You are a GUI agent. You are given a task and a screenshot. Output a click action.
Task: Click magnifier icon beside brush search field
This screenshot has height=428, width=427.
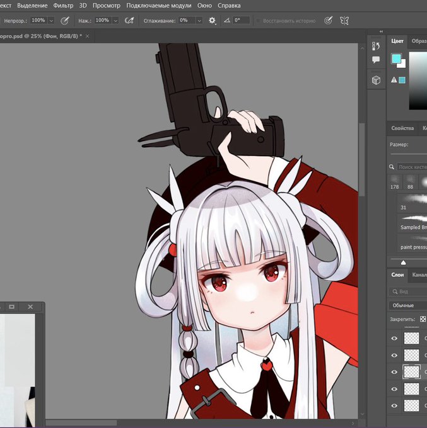pos(392,167)
